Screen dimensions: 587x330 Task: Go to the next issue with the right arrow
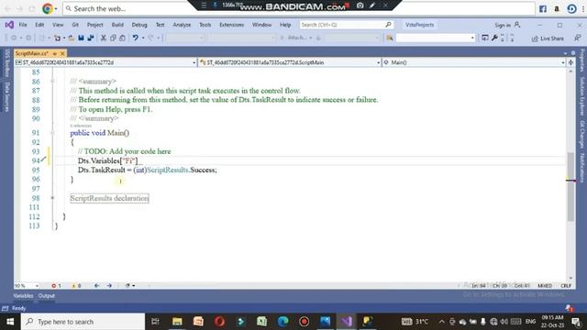coord(109,285)
